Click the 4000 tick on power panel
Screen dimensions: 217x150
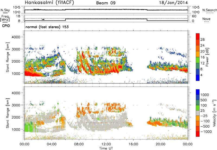tap(16, 37)
